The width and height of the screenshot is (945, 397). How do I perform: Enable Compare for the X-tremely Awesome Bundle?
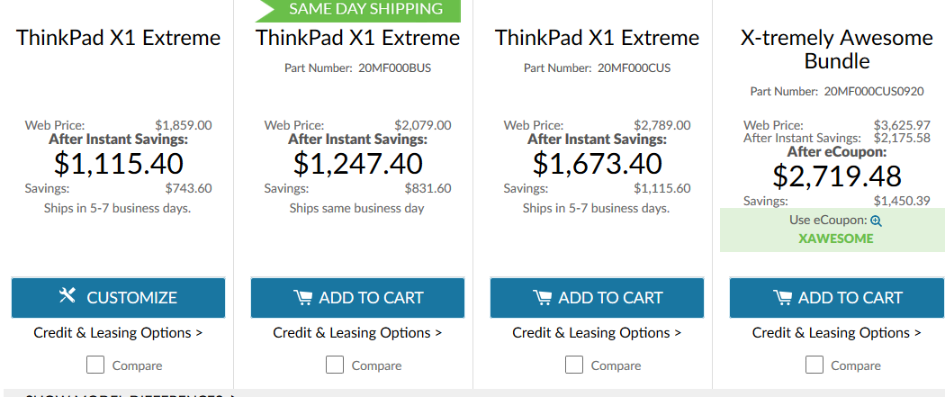tap(814, 365)
